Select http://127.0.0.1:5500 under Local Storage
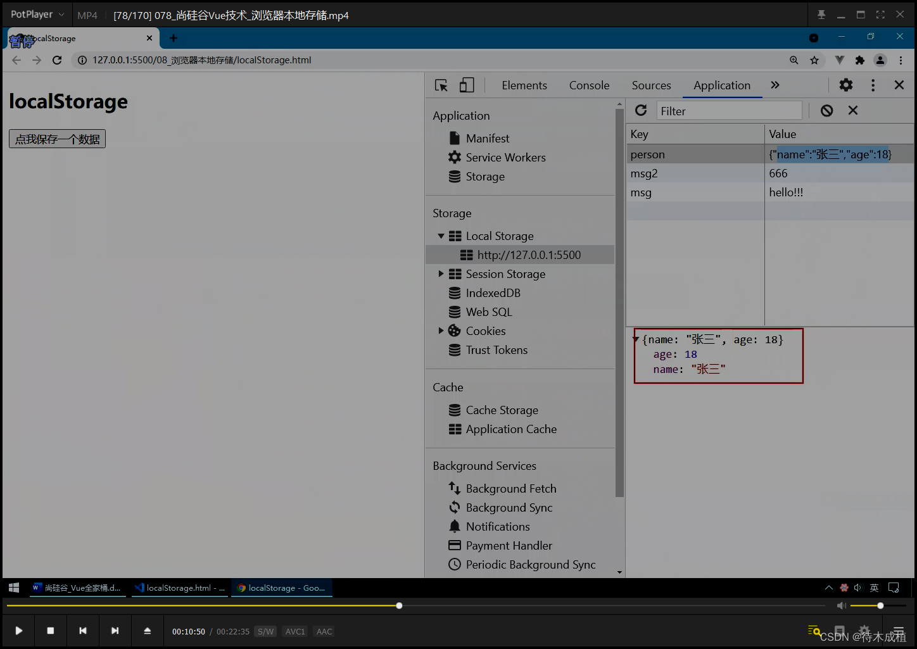Screen dimensions: 917x649 click(520, 255)
